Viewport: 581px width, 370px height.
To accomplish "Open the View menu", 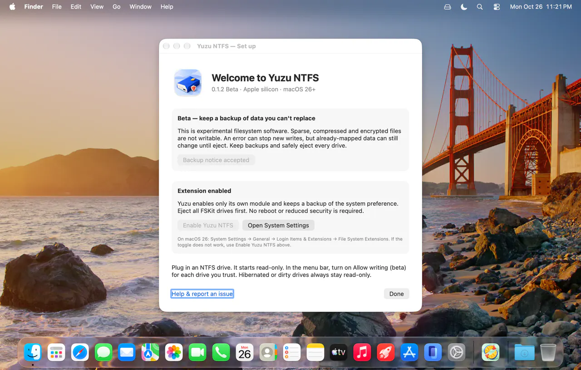I will [97, 7].
